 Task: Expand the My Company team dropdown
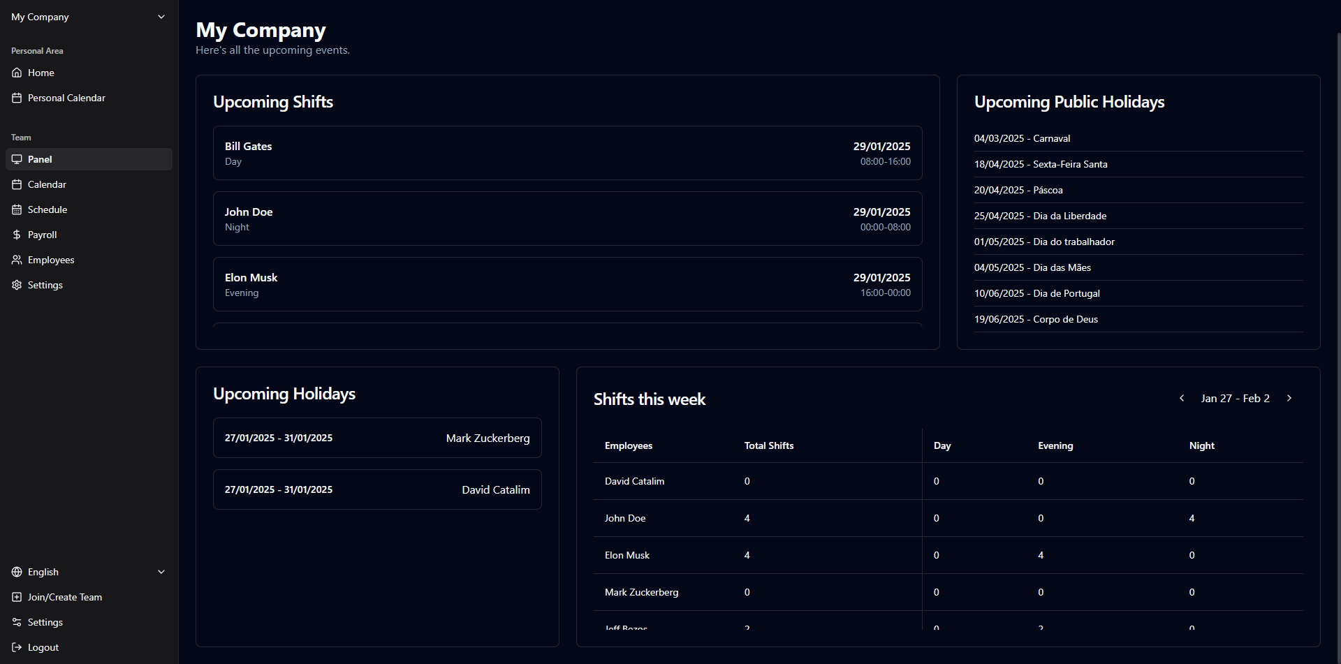(161, 17)
